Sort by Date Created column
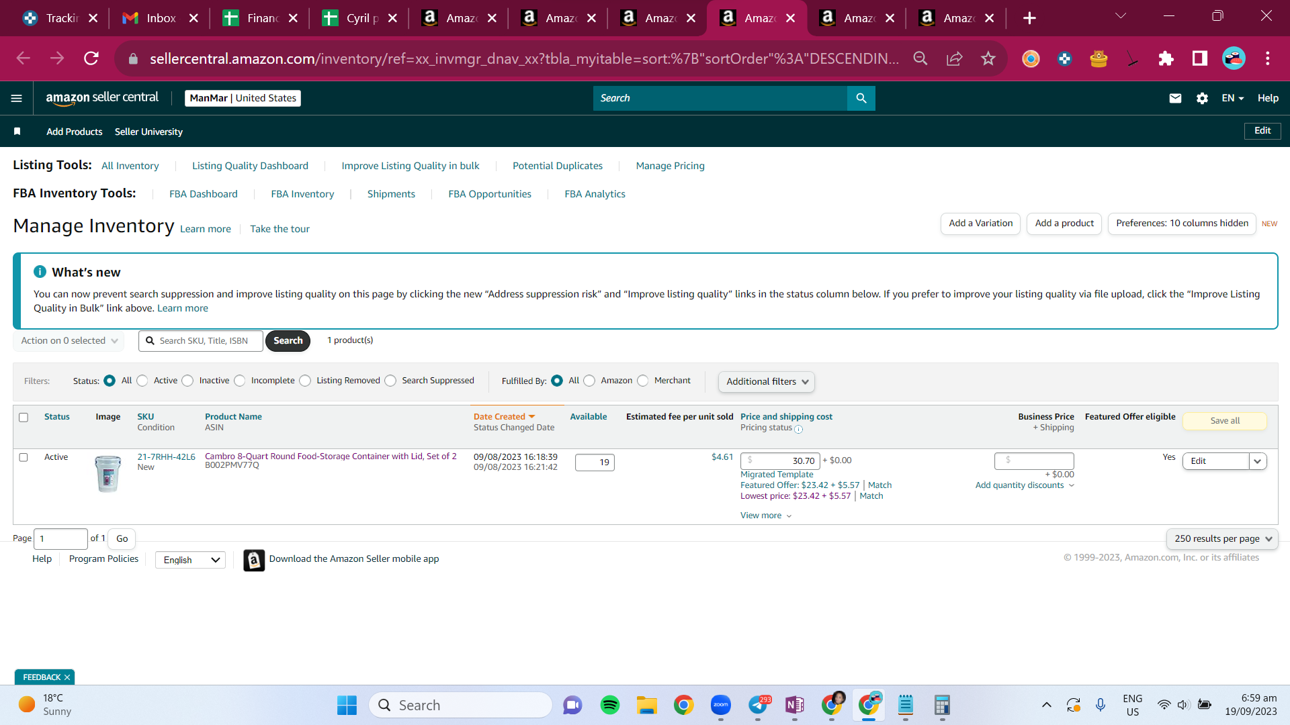1290x725 pixels. [x=504, y=417]
